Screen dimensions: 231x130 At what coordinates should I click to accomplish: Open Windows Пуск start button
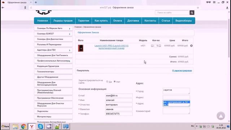pos(5,126)
